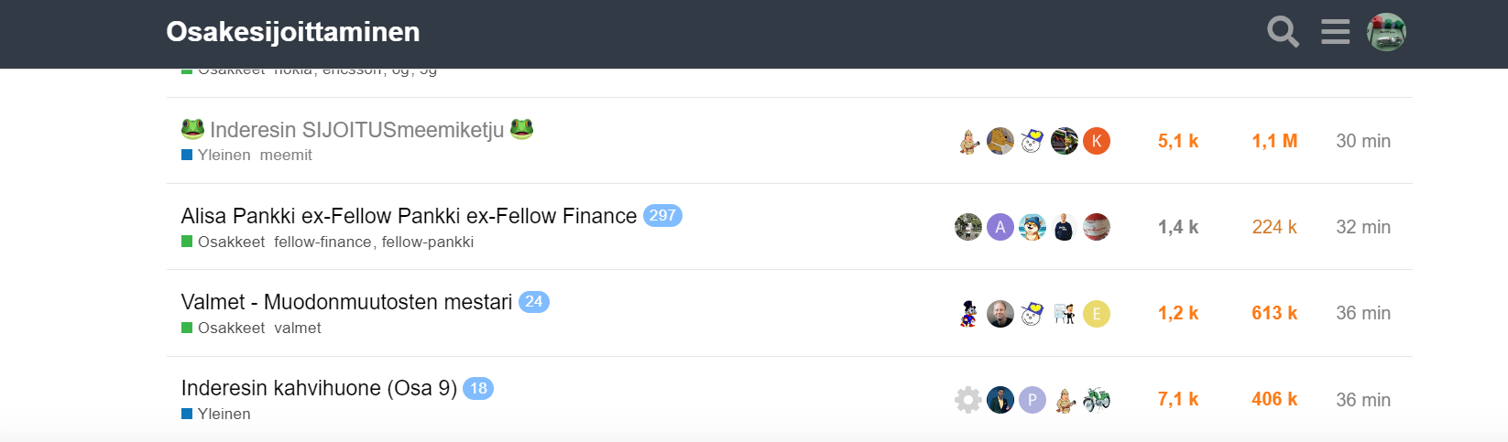Screen dimensions: 1508x442
Task: Click the yellow E avatar in Valmet row
Action: pyautogui.click(x=1097, y=314)
